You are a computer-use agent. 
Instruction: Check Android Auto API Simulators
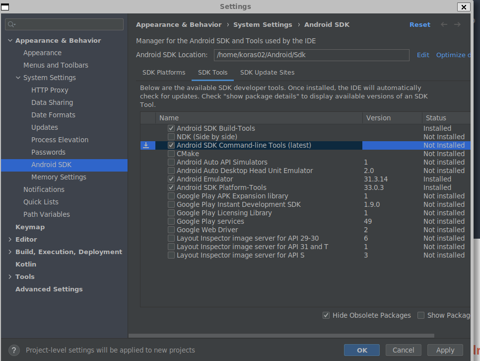[171, 162]
